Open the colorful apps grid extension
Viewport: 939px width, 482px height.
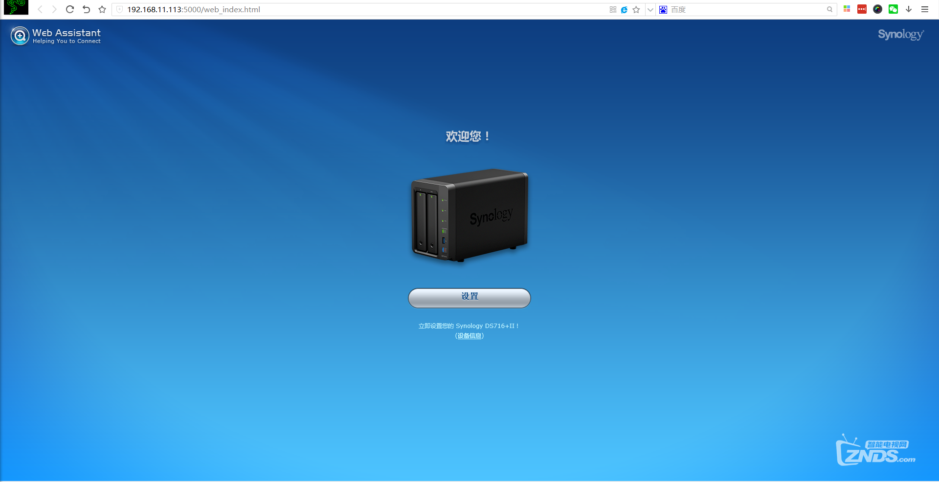[847, 9]
